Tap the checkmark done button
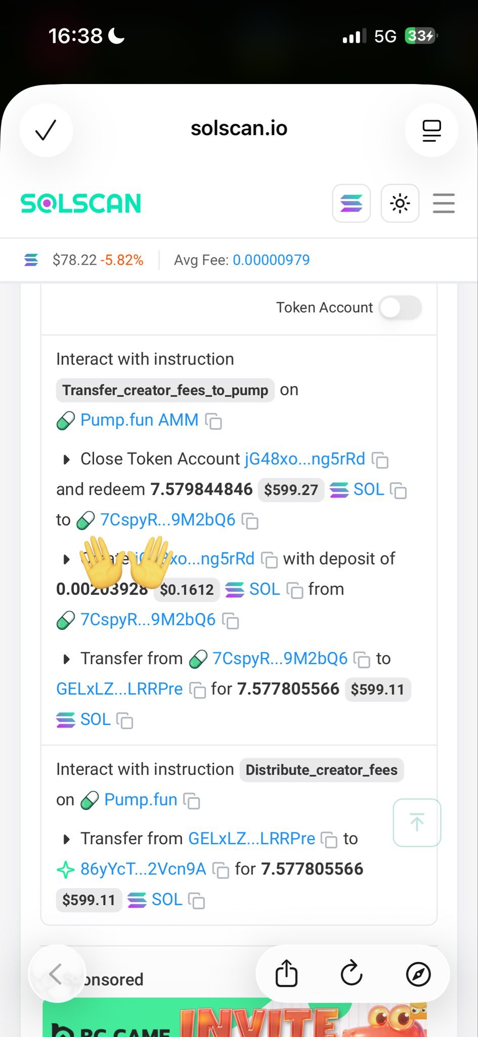 [46, 130]
